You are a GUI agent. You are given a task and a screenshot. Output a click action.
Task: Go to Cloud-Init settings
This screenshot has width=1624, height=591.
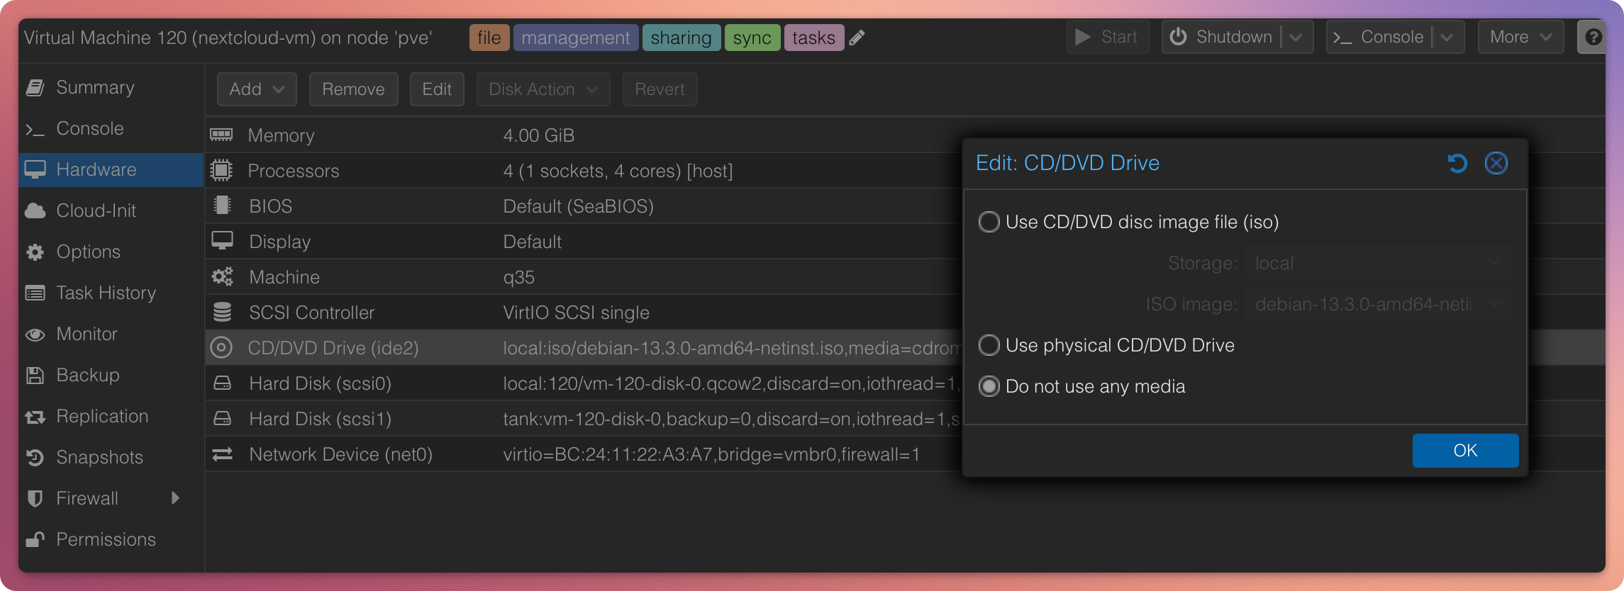pyautogui.click(x=96, y=210)
